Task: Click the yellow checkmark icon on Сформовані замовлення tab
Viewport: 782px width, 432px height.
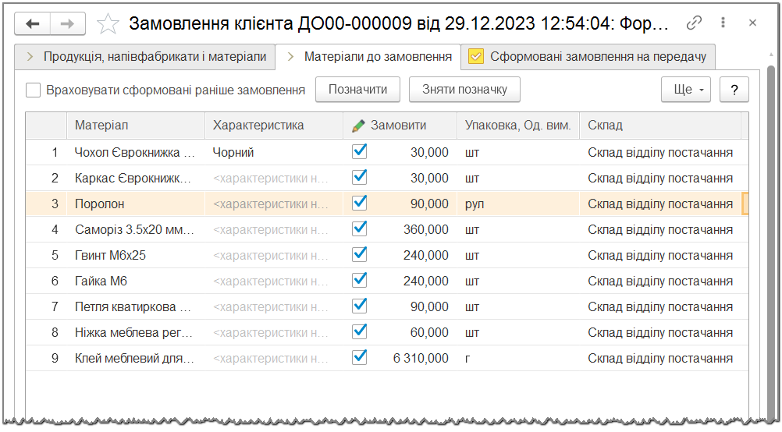Action: (x=476, y=57)
